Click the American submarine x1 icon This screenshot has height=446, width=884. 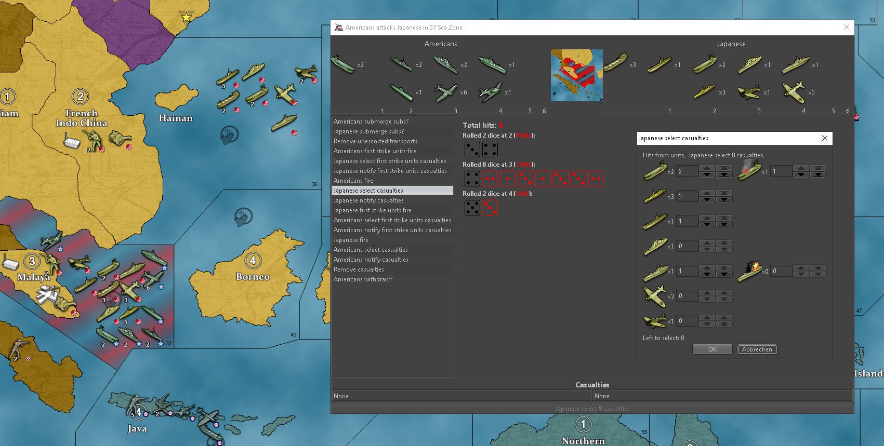(x=401, y=92)
